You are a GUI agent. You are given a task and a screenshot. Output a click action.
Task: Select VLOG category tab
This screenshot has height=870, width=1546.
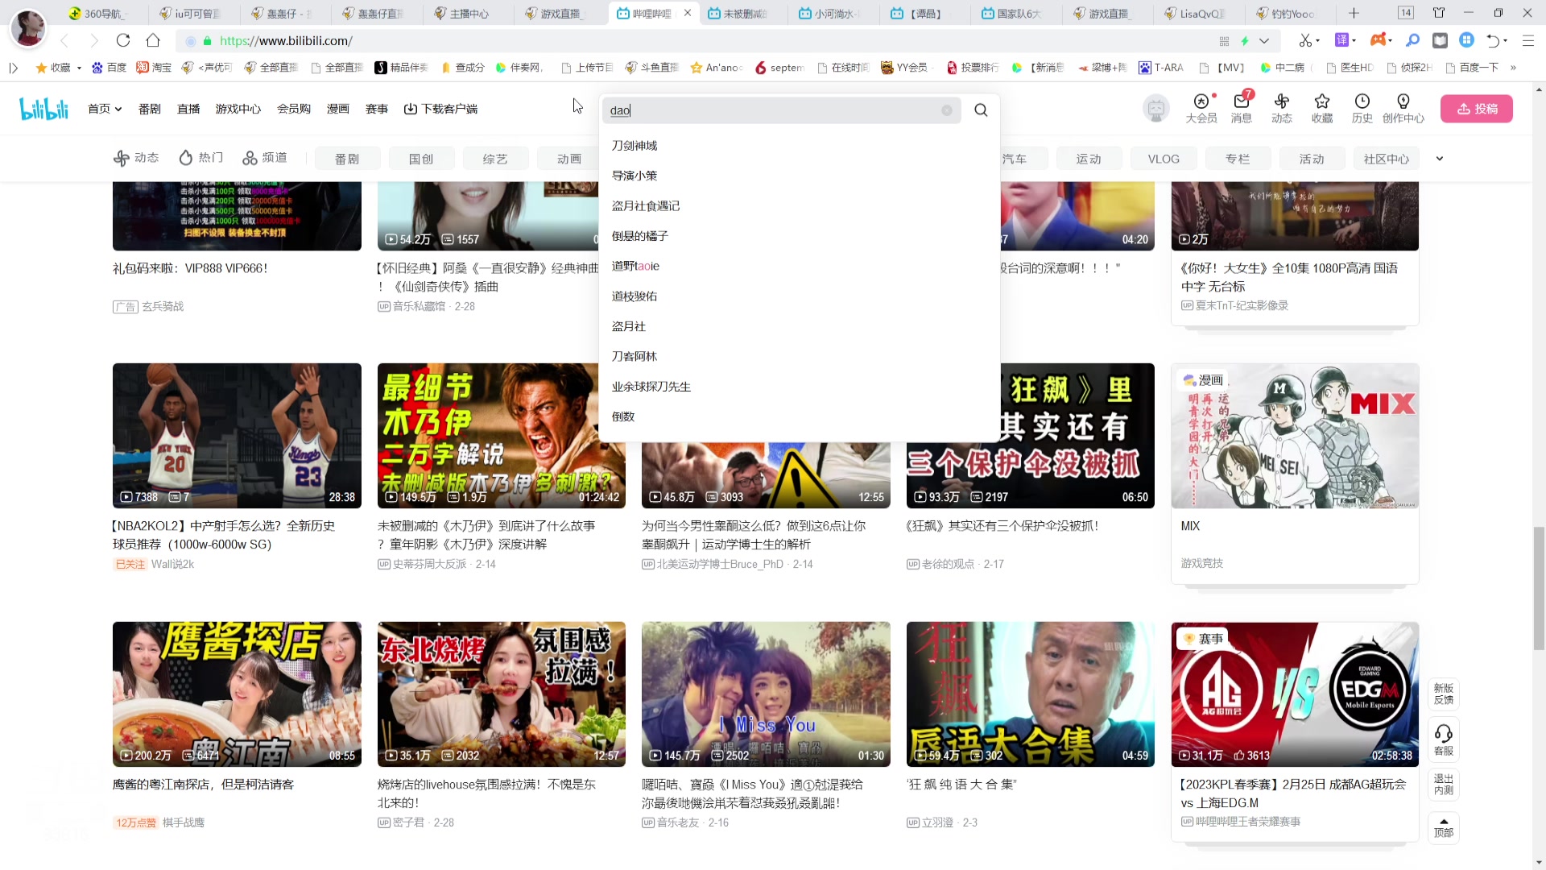pos(1164,159)
